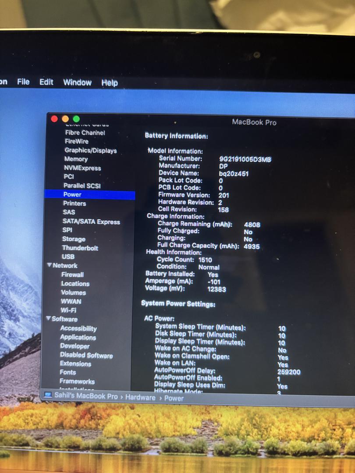
Task: Open Graphics/Displays in the sidebar
Action: tap(91, 150)
